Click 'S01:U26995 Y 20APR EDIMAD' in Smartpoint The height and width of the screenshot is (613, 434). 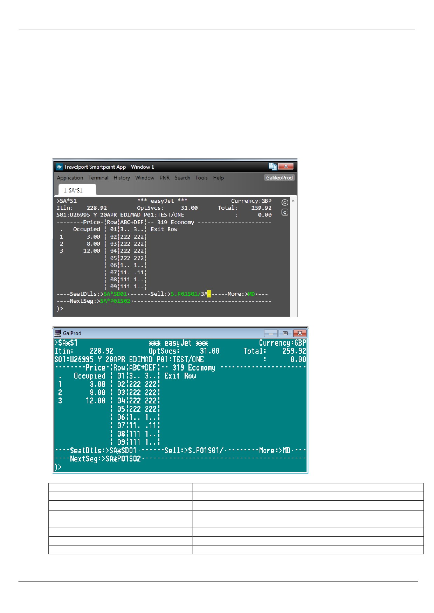98,215
